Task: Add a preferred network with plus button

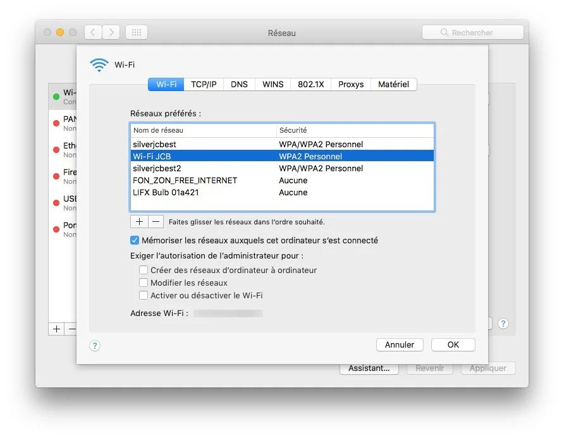Action: point(139,221)
